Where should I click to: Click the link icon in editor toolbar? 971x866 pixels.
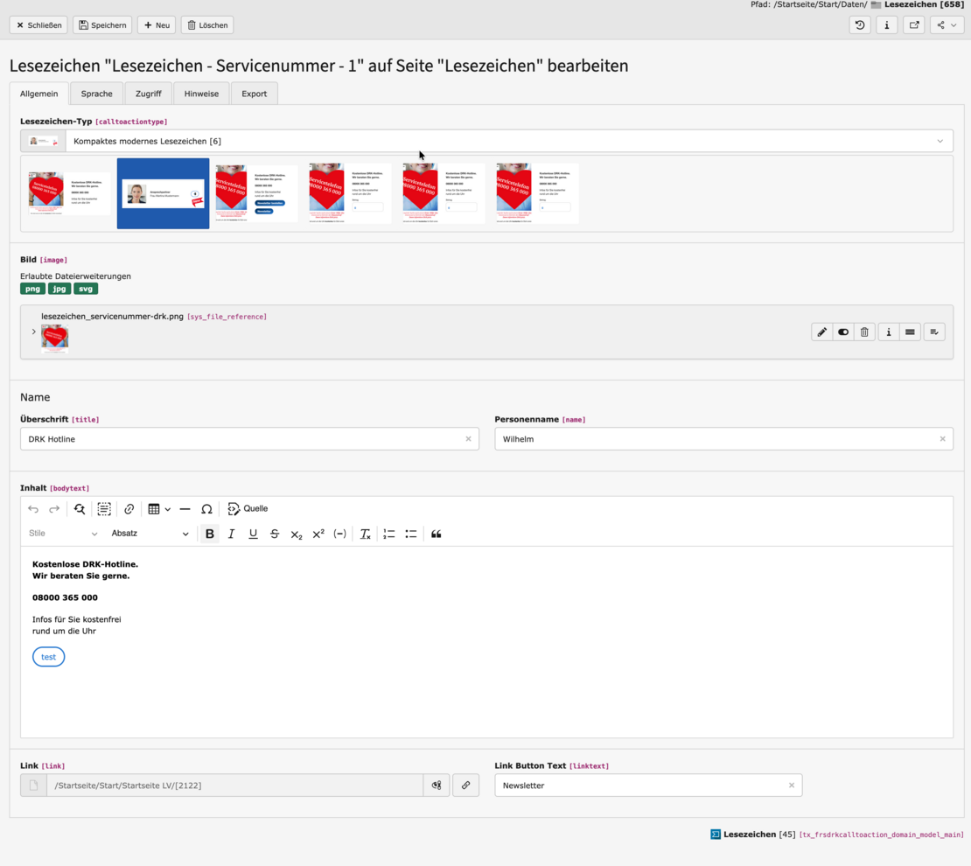[x=129, y=509]
